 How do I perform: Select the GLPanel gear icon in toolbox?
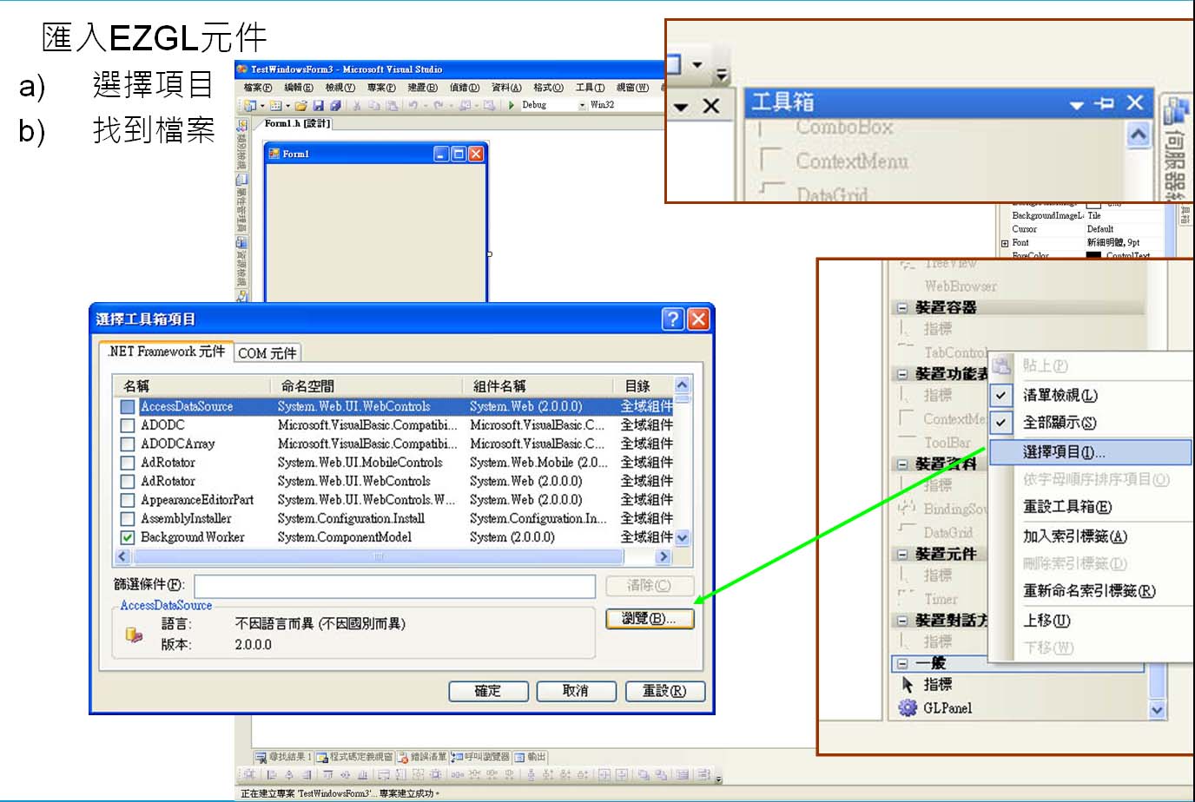pos(908,708)
